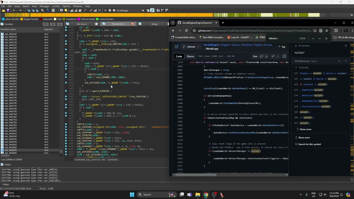Copy raw file icon on GitHub
Screen dimensions: 354x199
tap(261, 56)
